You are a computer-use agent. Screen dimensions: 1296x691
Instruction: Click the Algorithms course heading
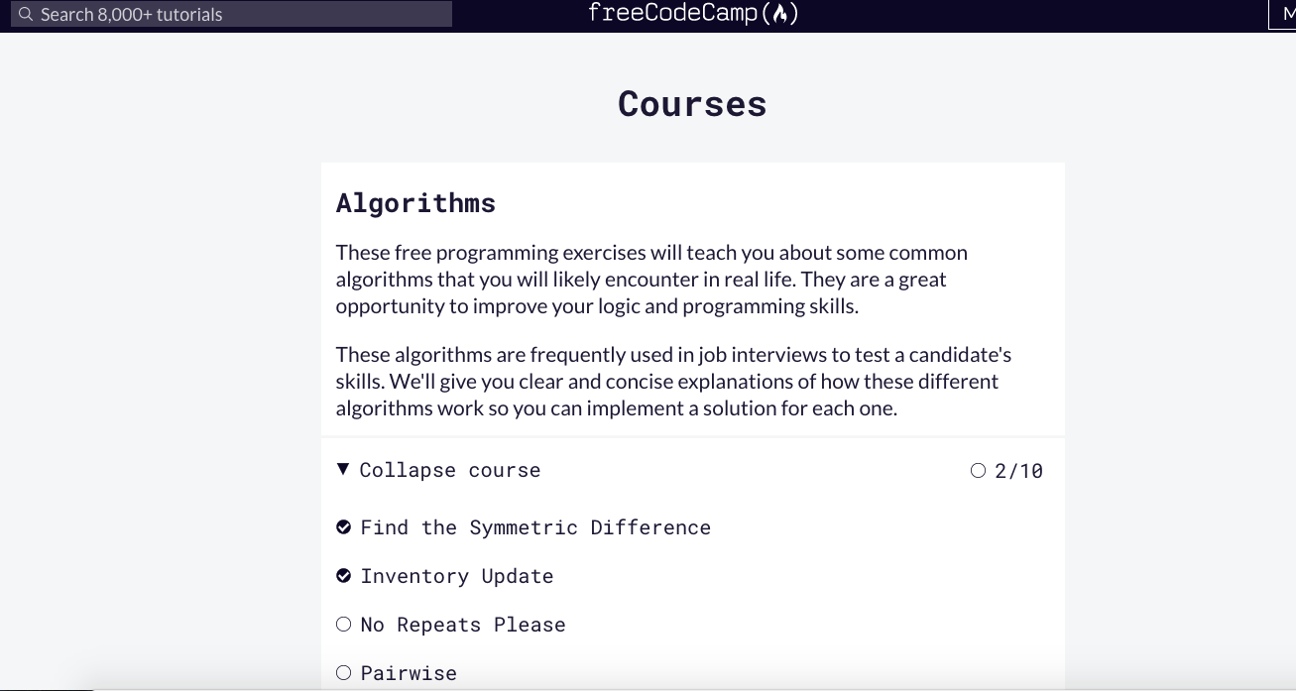point(415,202)
